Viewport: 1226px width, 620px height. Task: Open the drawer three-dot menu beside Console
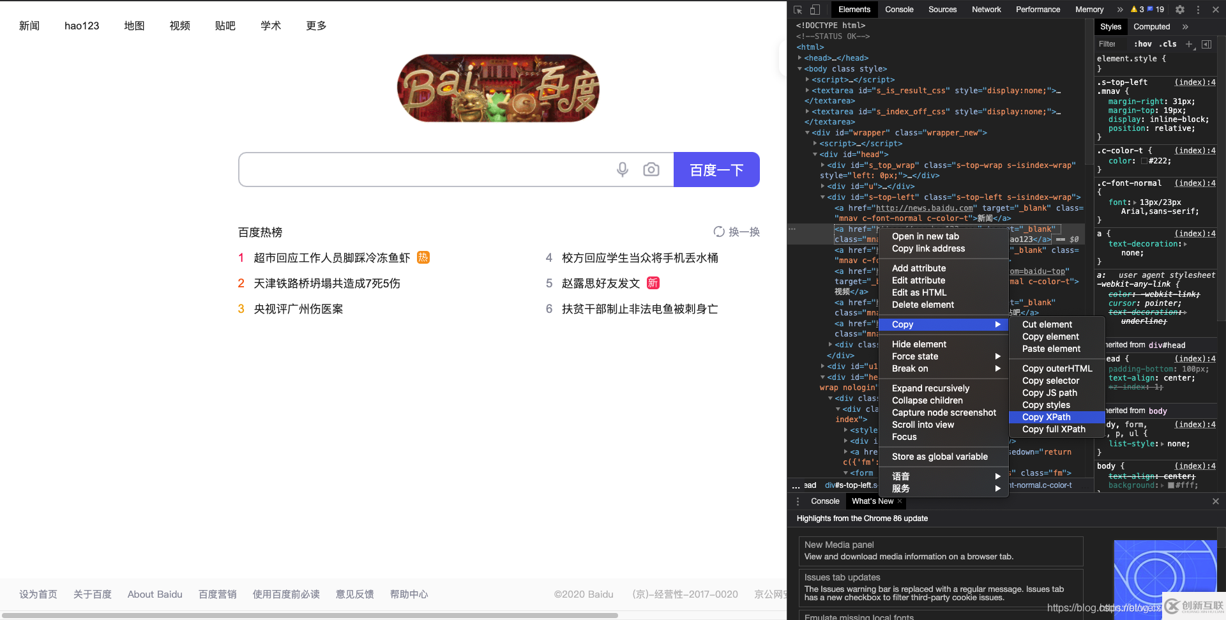pyautogui.click(x=798, y=501)
